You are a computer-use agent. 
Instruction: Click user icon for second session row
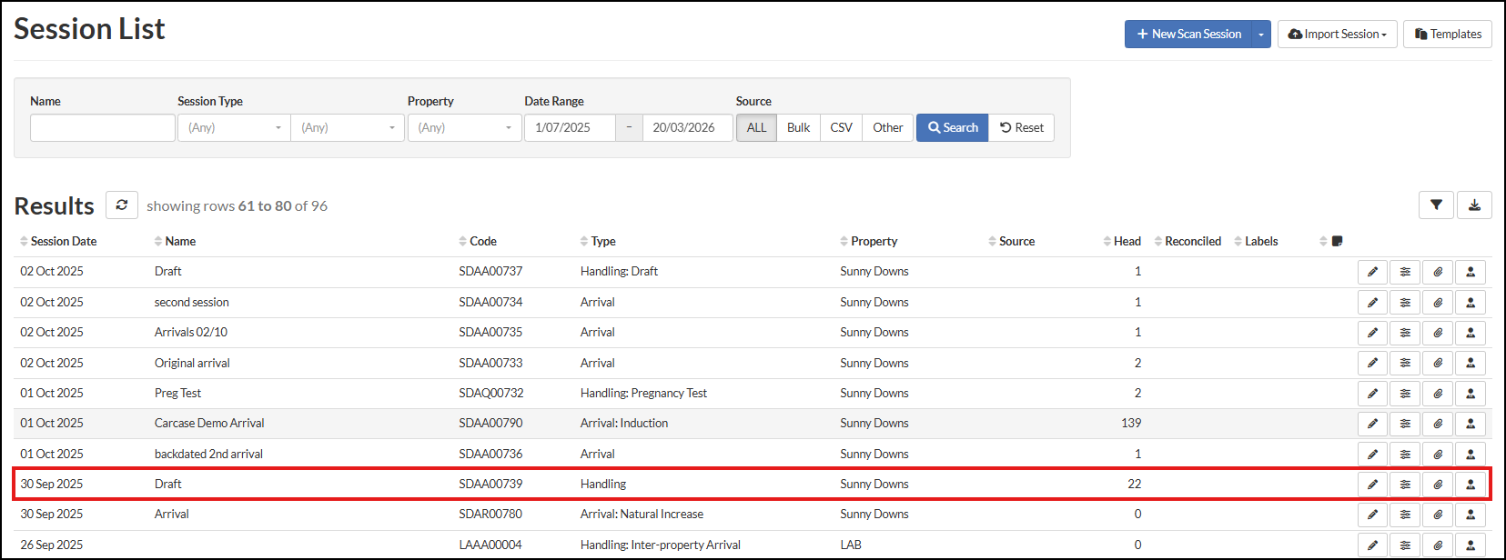[x=1471, y=303]
